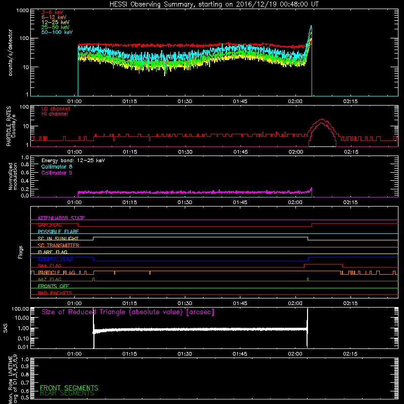Click the vertical Flags axis title
The image size is (404, 404).
coord(21,252)
